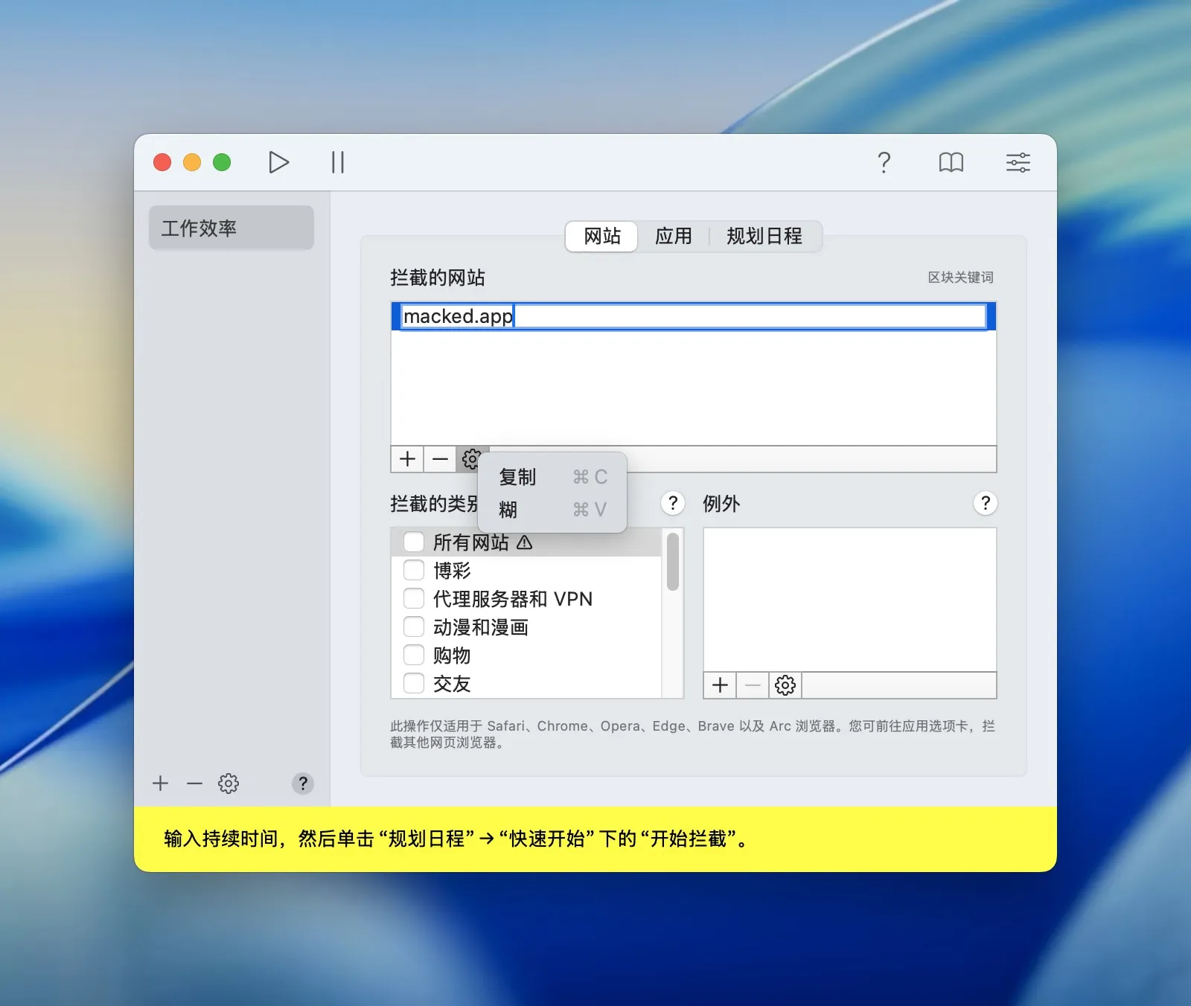This screenshot has width=1191, height=1006.
Task: Click the blocked websites gear icon
Action: [471, 459]
